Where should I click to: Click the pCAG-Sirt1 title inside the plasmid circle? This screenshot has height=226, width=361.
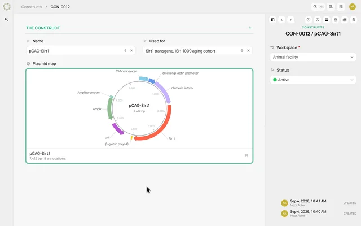[x=139, y=106]
